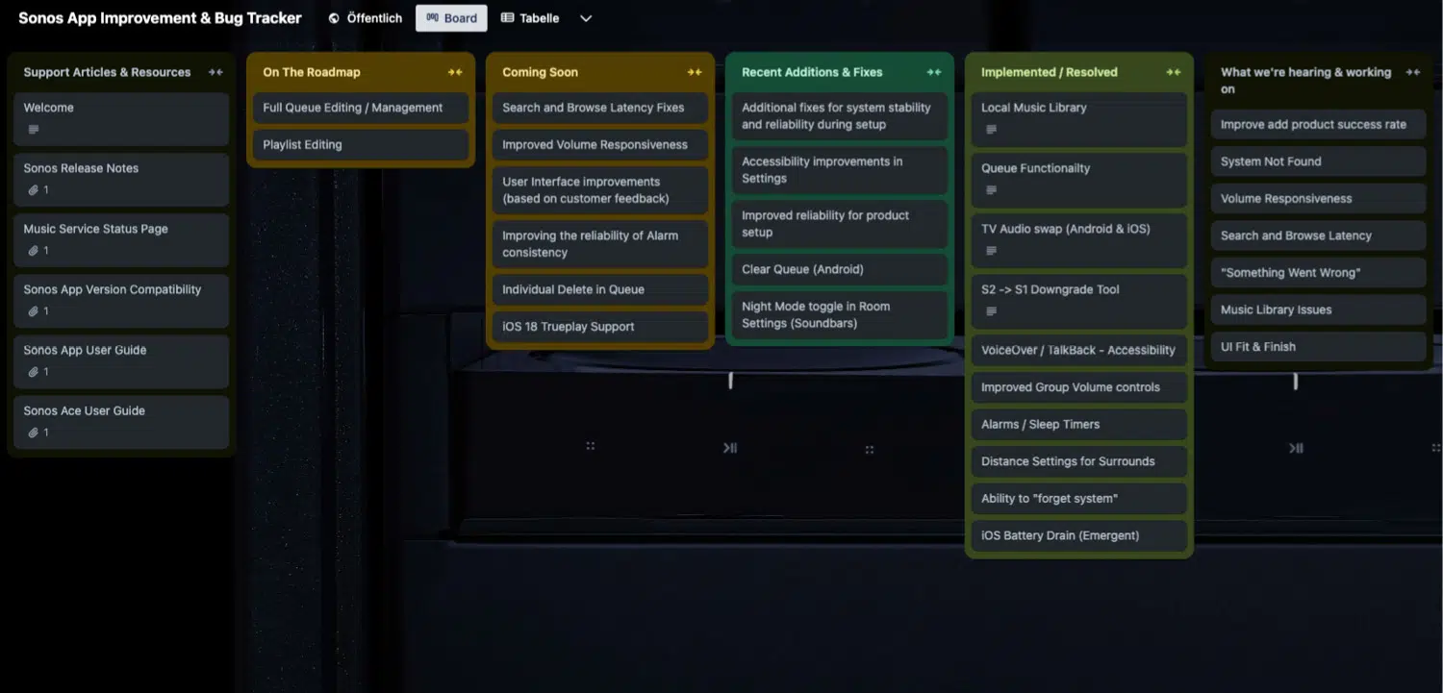
Task: Click the board title Sonos App Improvement & Bug Tracker
Action: [x=160, y=18]
